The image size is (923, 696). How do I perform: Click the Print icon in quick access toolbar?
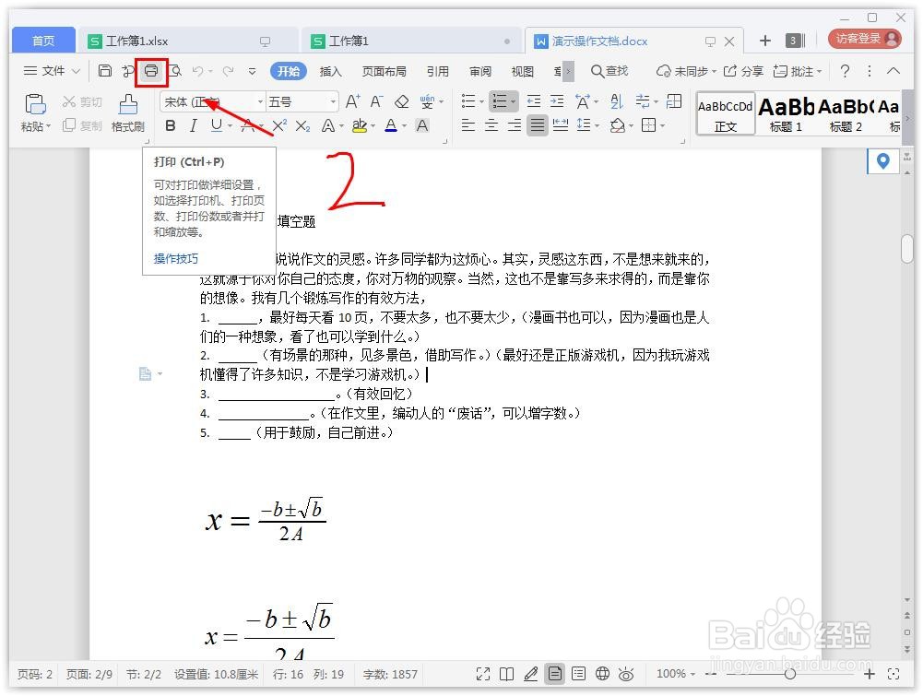[x=151, y=70]
